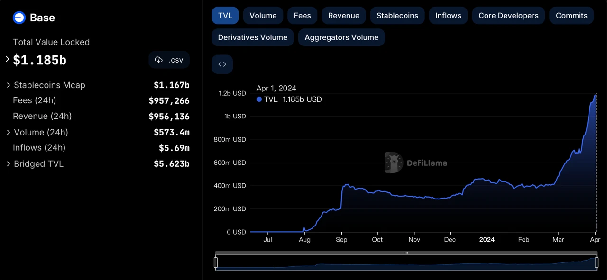Screen dimensions: 607x280
Task: Toggle the TVL chart metric
Action: pos(225,16)
